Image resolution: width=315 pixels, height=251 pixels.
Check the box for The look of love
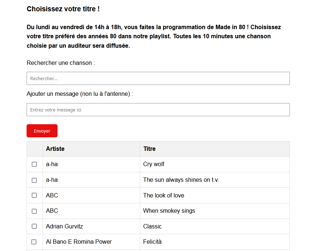(34, 195)
